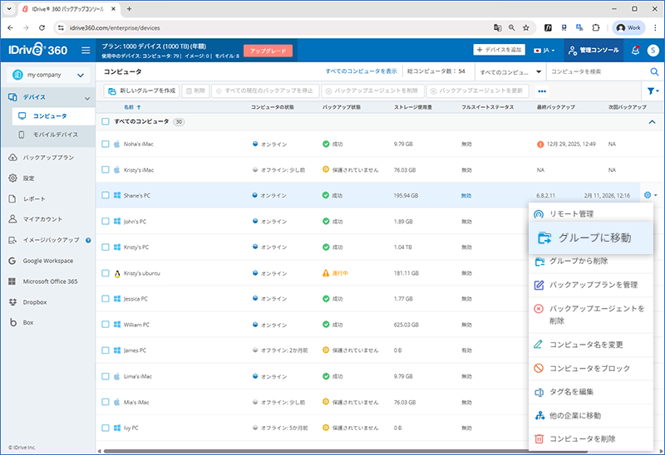Select グループに移動 from the context menu
Screen dimensions: 665x455
click(x=594, y=237)
